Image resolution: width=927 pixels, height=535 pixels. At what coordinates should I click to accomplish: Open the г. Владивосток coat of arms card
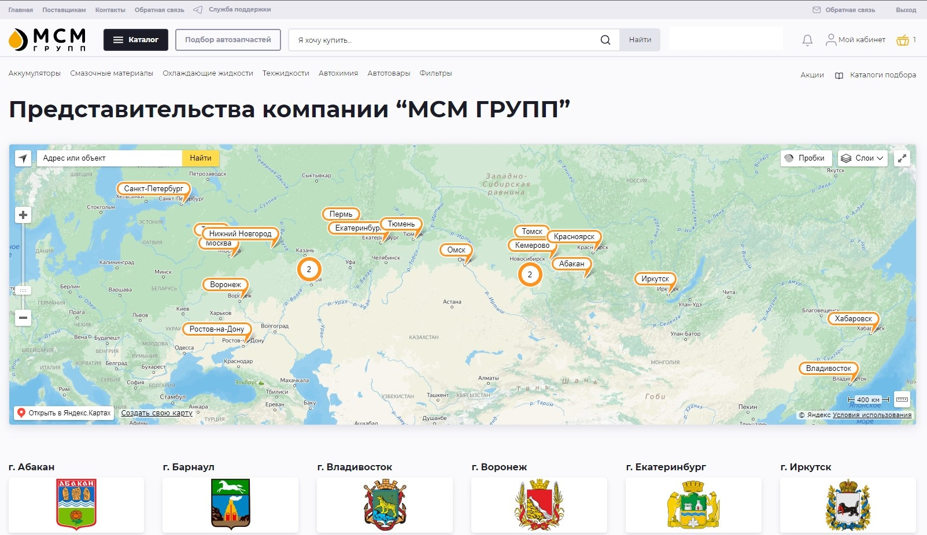click(385, 504)
